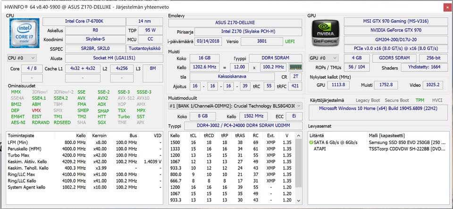Close the HWiNFO summary window
Image resolution: width=453 pixels, height=209 pixels.
point(447,7)
